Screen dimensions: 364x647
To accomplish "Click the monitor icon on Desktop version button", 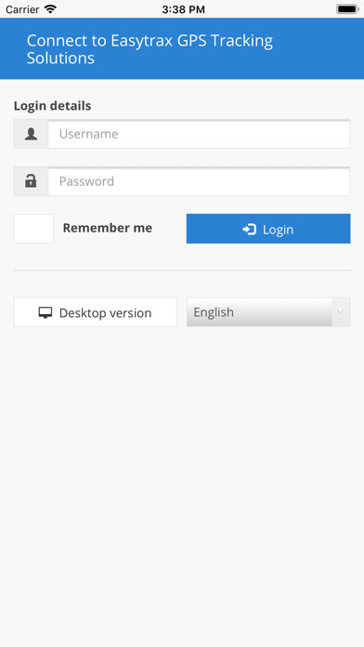I will (x=45, y=312).
